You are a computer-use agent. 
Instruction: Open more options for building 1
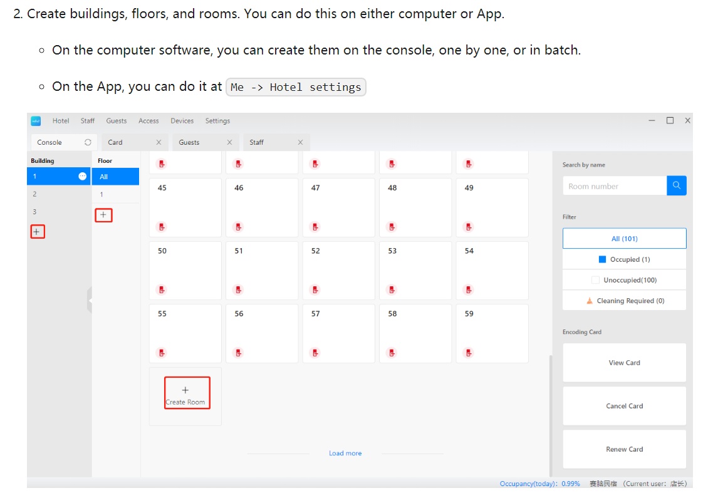point(83,177)
